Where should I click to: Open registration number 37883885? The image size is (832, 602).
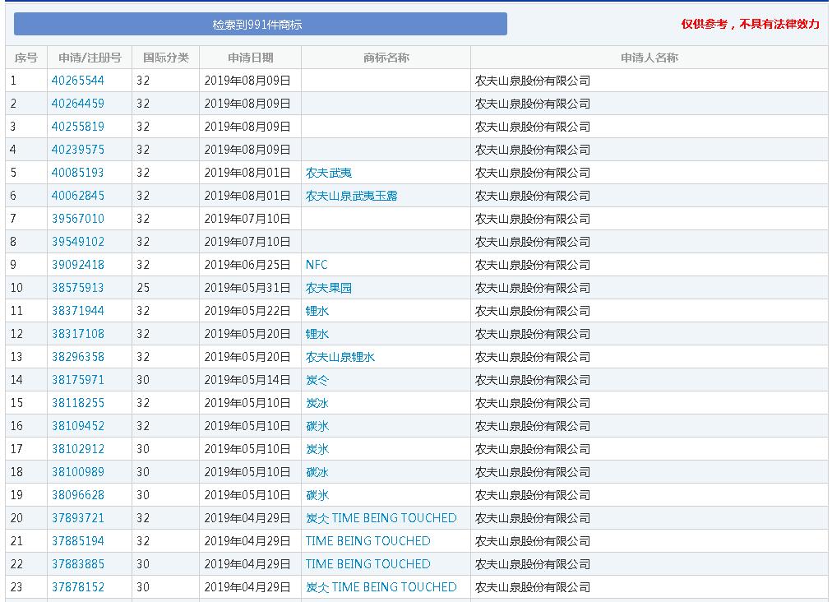78,564
